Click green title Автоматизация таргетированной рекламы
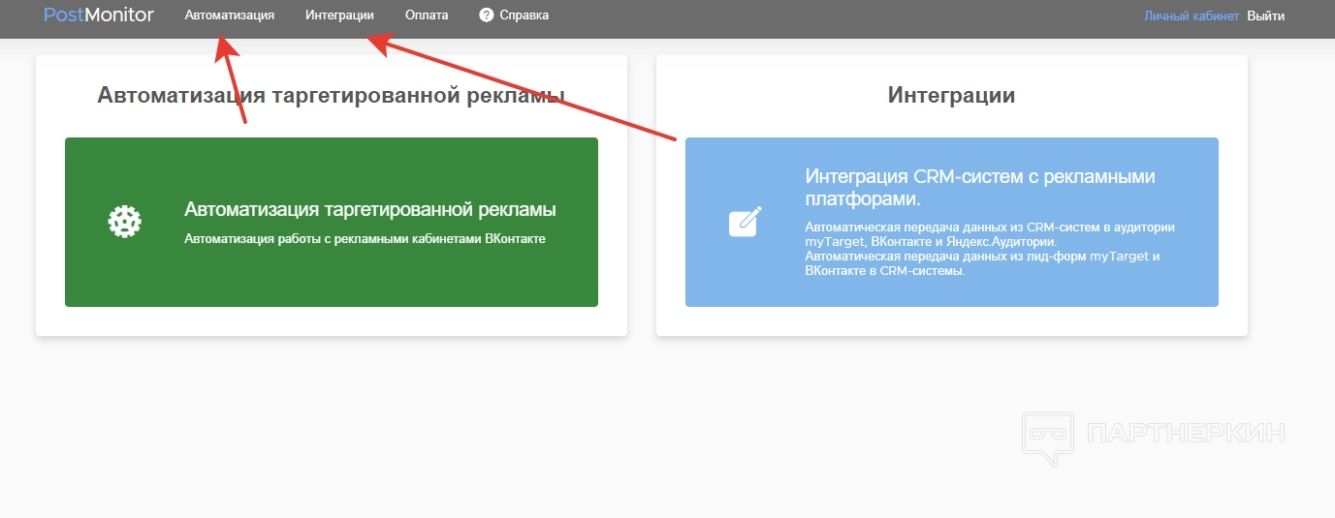Screen dimensions: 1335x518 pyautogui.click(x=370, y=209)
